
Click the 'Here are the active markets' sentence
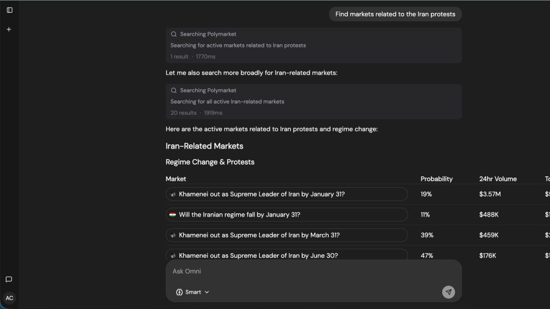(272, 129)
